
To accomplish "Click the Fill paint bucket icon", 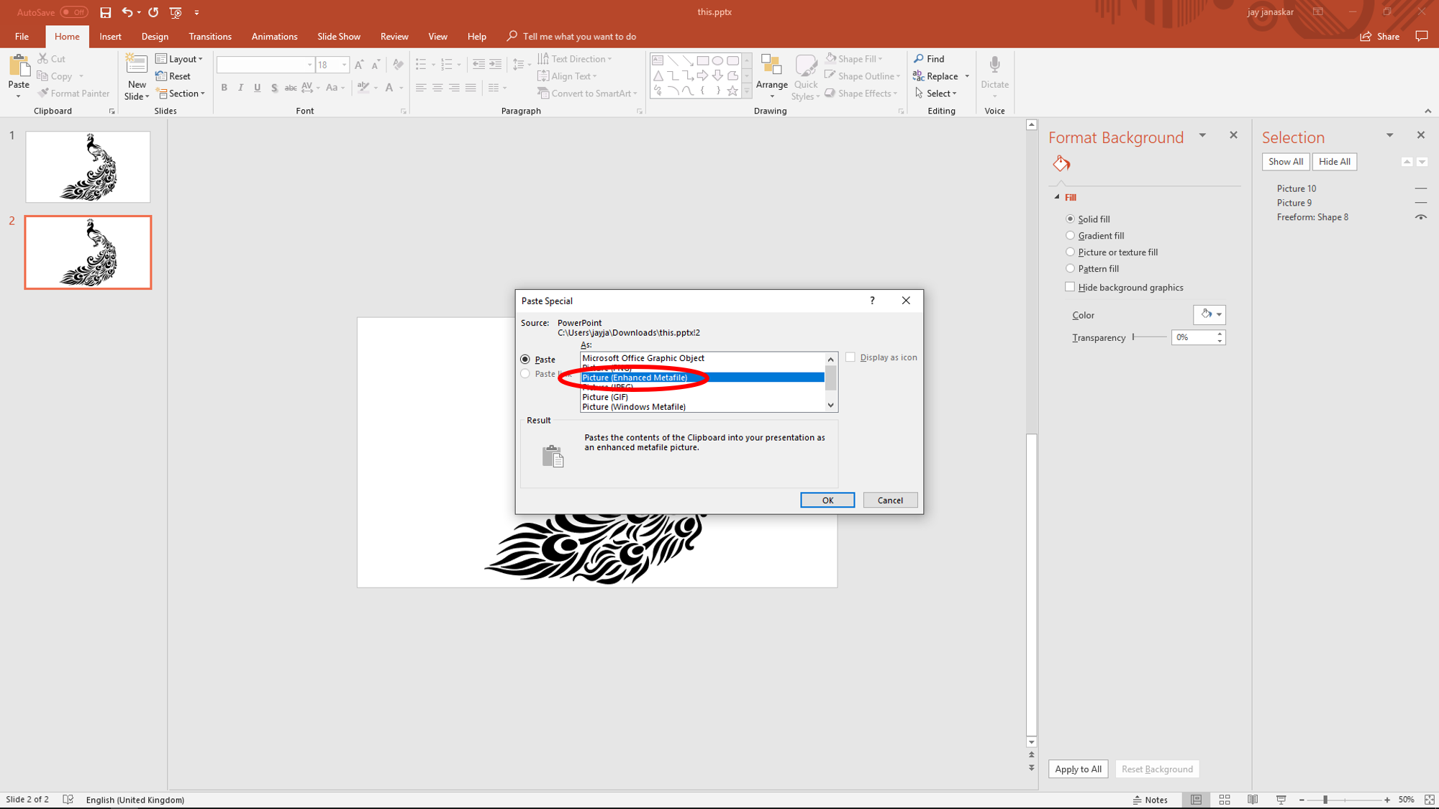I will tap(1061, 164).
